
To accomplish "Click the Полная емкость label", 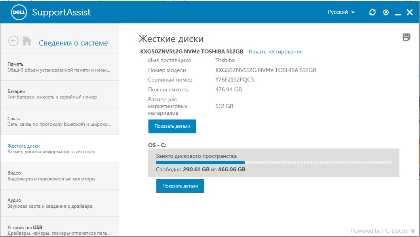I will click(x=168, y=89).
